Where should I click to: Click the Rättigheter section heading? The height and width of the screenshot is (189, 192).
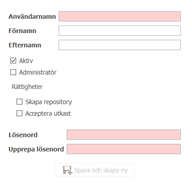[x=27, y=87]
